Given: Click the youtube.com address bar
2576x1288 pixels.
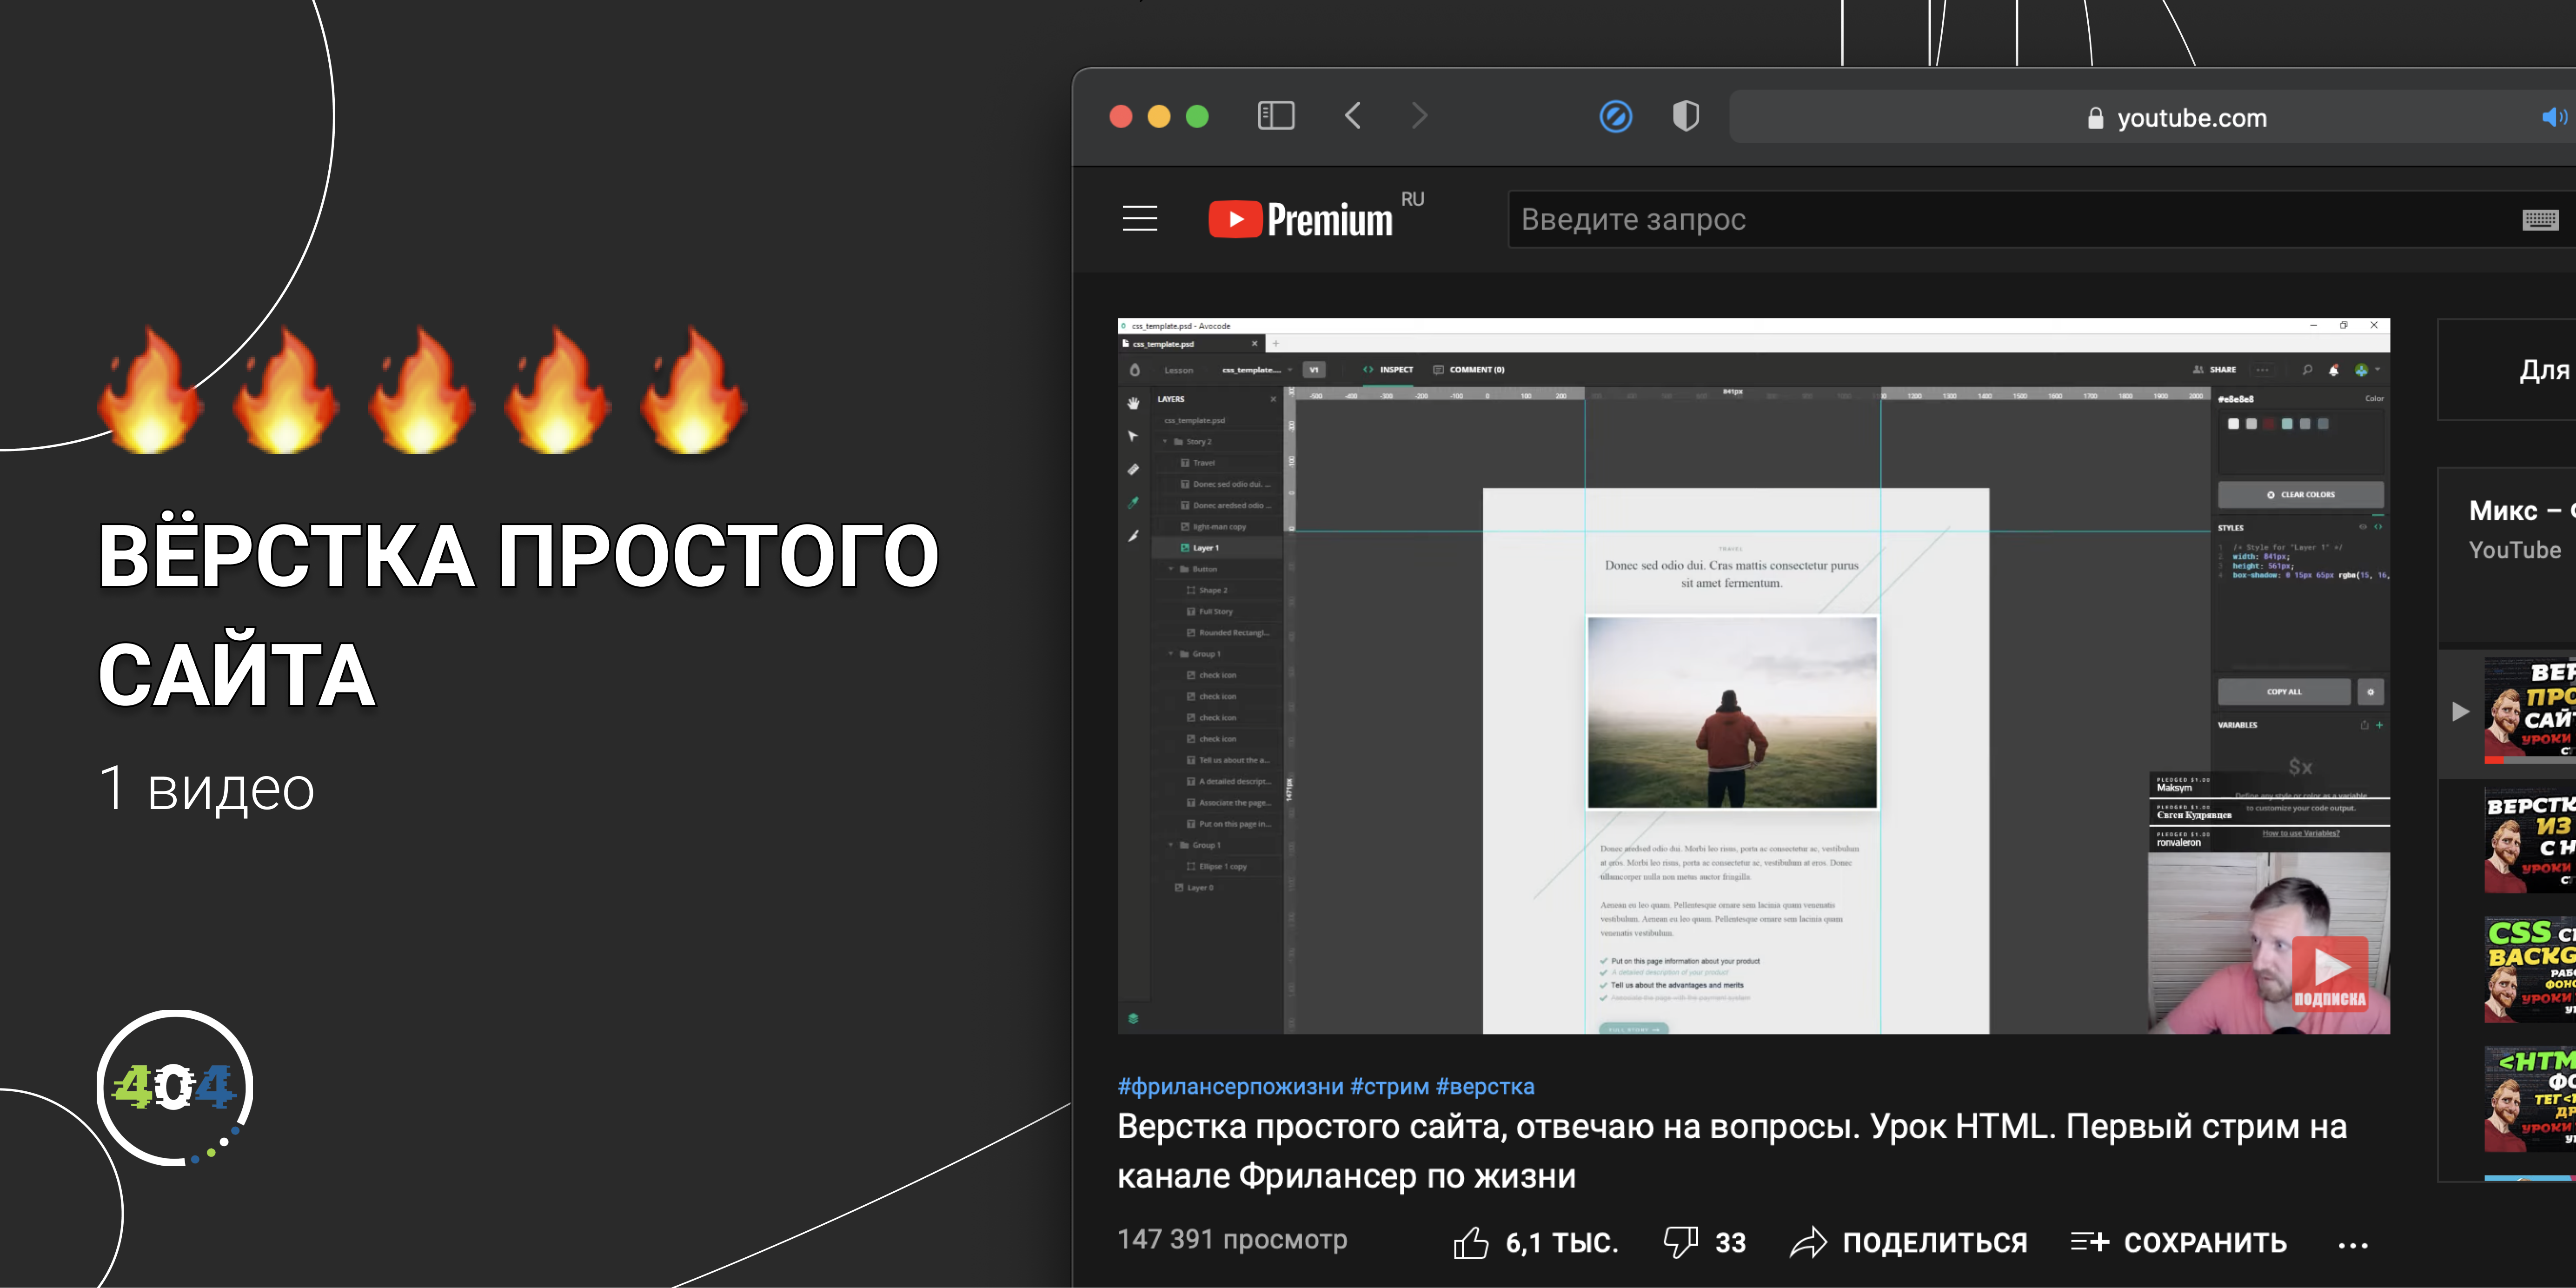Looking at the screenshot, I should point(2152,117).
